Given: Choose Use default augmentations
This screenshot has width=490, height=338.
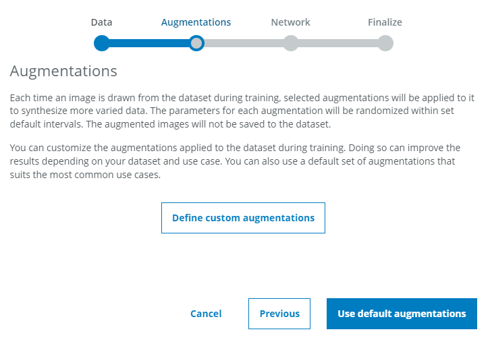Looking at the screenshot, I should click(402, 314).
